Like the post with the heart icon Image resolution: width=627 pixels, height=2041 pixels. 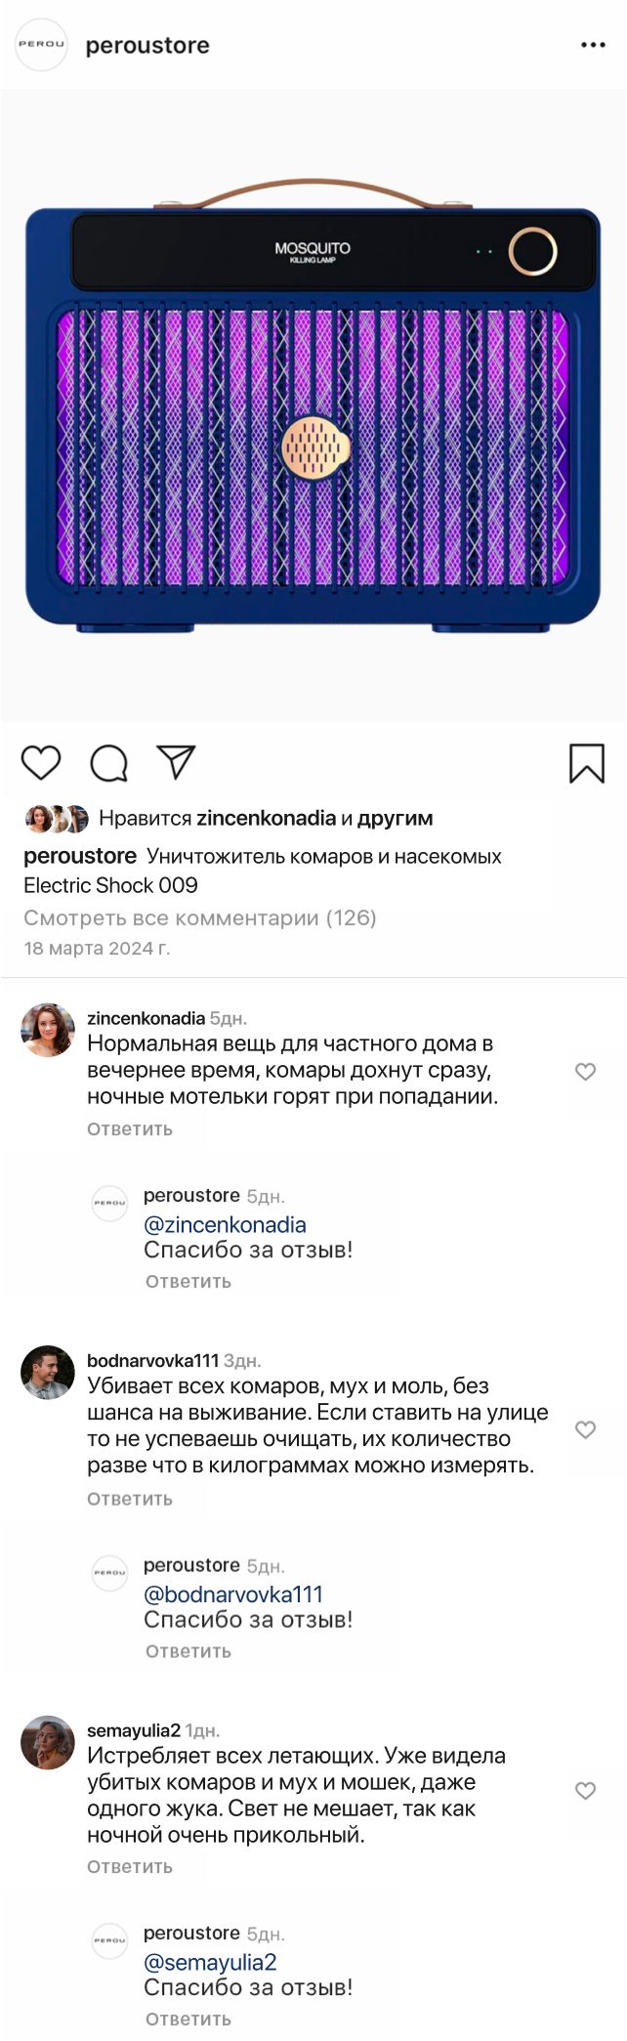tap(41, 762)
